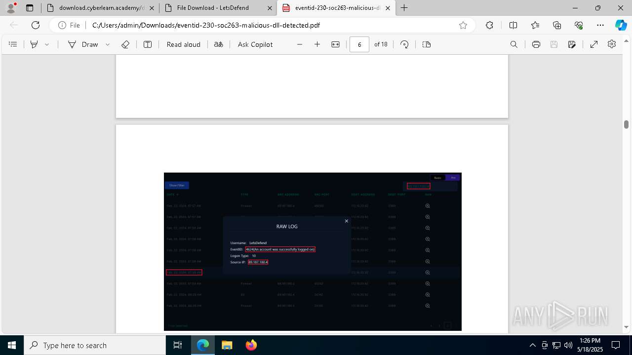
Task: Print the PDF document
Action: click(536, 44)
